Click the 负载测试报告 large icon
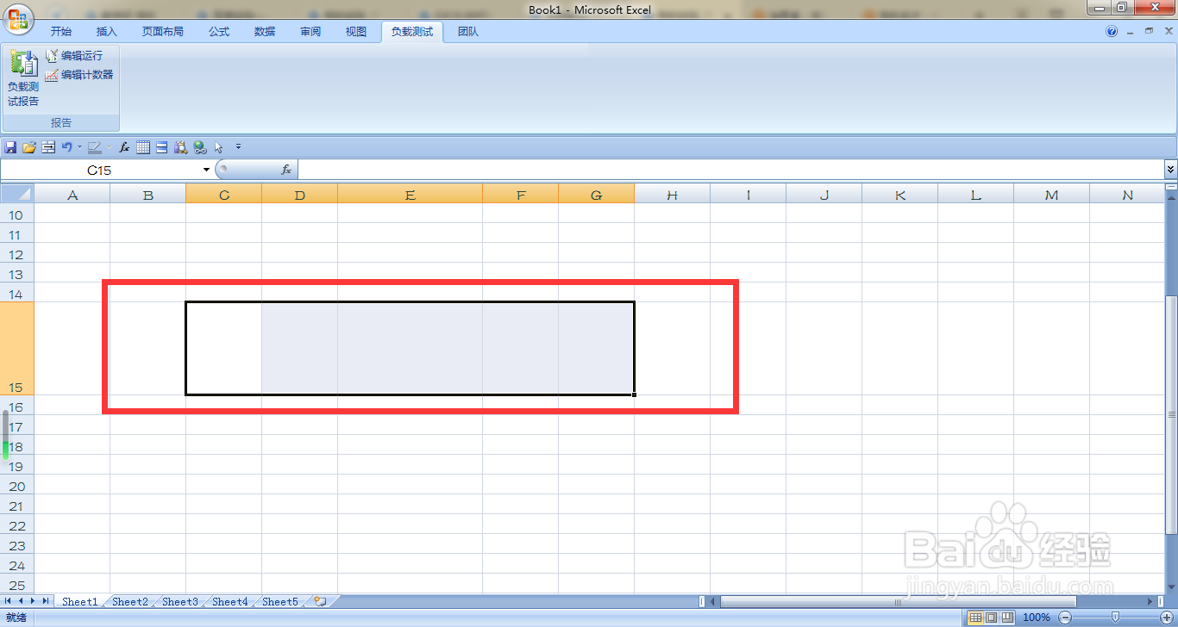 pyautogui.click(x=23, y=78)
